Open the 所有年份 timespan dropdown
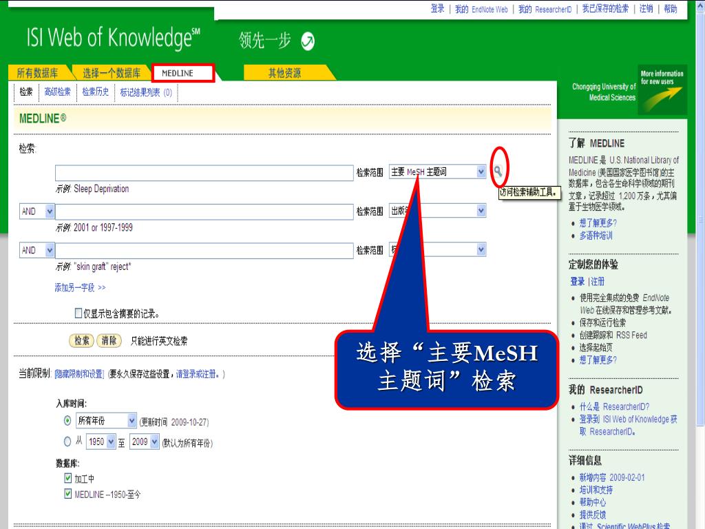 (x=105, y=421)
